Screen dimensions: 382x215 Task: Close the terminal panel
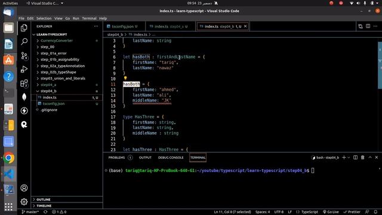click(x=377, y=158)
